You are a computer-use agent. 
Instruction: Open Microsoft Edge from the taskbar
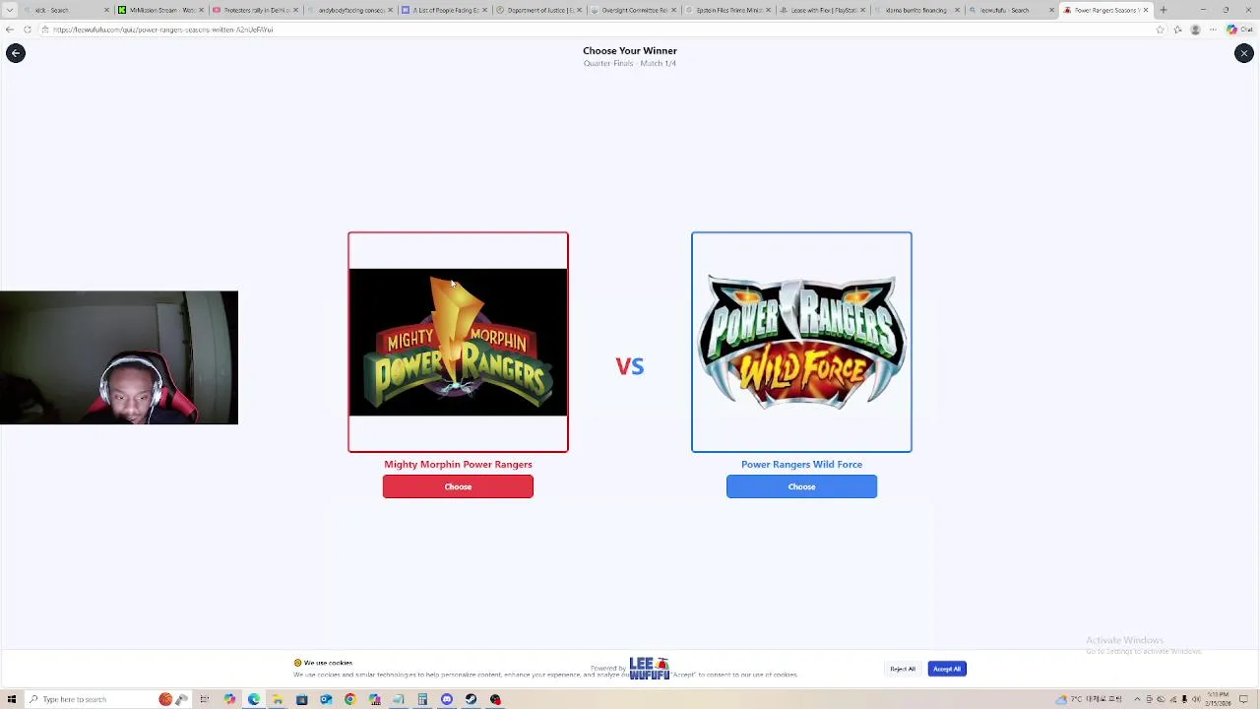click(x=253, y=699)
